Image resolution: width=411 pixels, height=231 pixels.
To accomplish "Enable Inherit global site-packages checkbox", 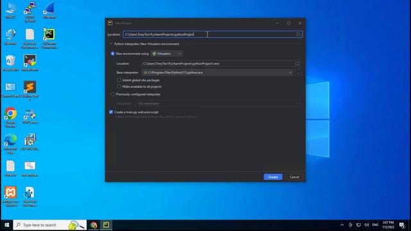I will click(119, 80).
